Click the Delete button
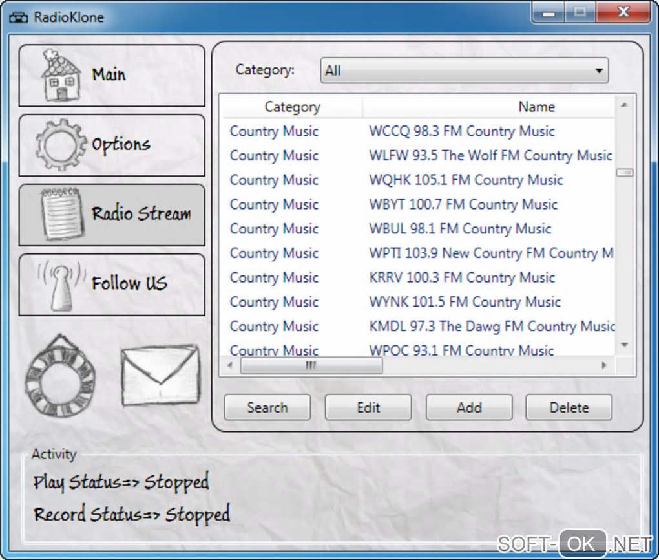The image size is (659, 560). (x=569, y=407)
